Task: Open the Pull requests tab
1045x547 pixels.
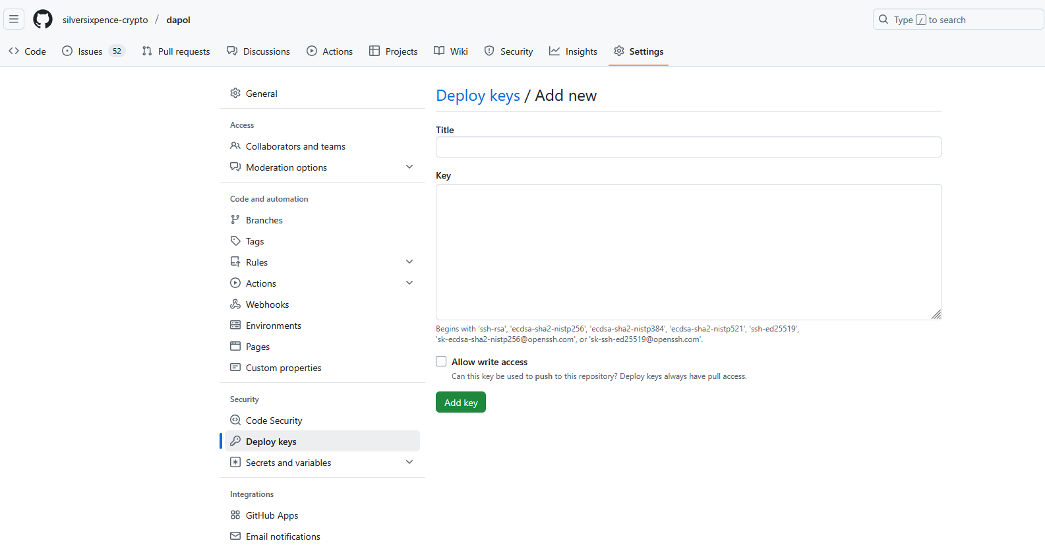Action: coord(176,51)
